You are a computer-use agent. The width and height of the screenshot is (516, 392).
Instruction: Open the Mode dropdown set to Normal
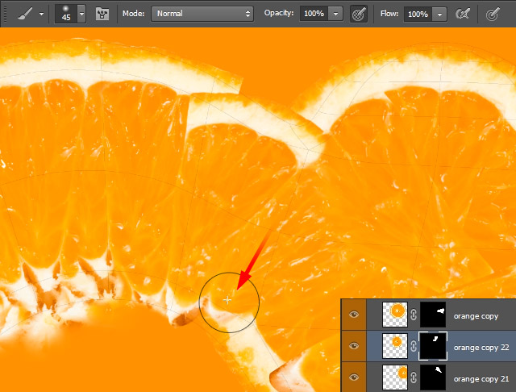click(x=202, y=14)
